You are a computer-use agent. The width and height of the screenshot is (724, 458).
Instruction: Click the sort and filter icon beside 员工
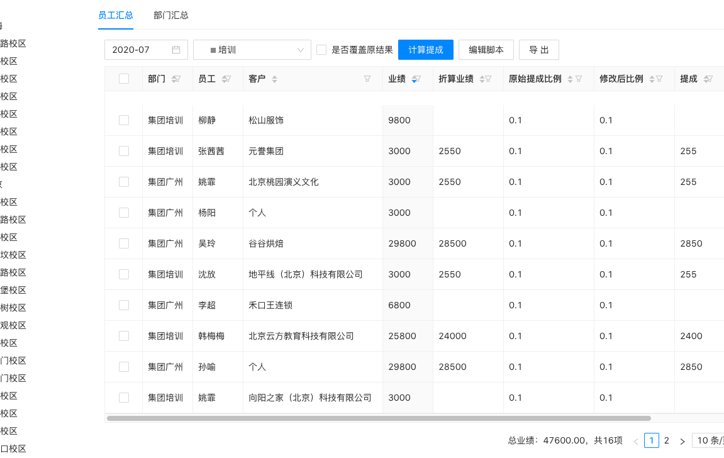click(x=226, y=79)
